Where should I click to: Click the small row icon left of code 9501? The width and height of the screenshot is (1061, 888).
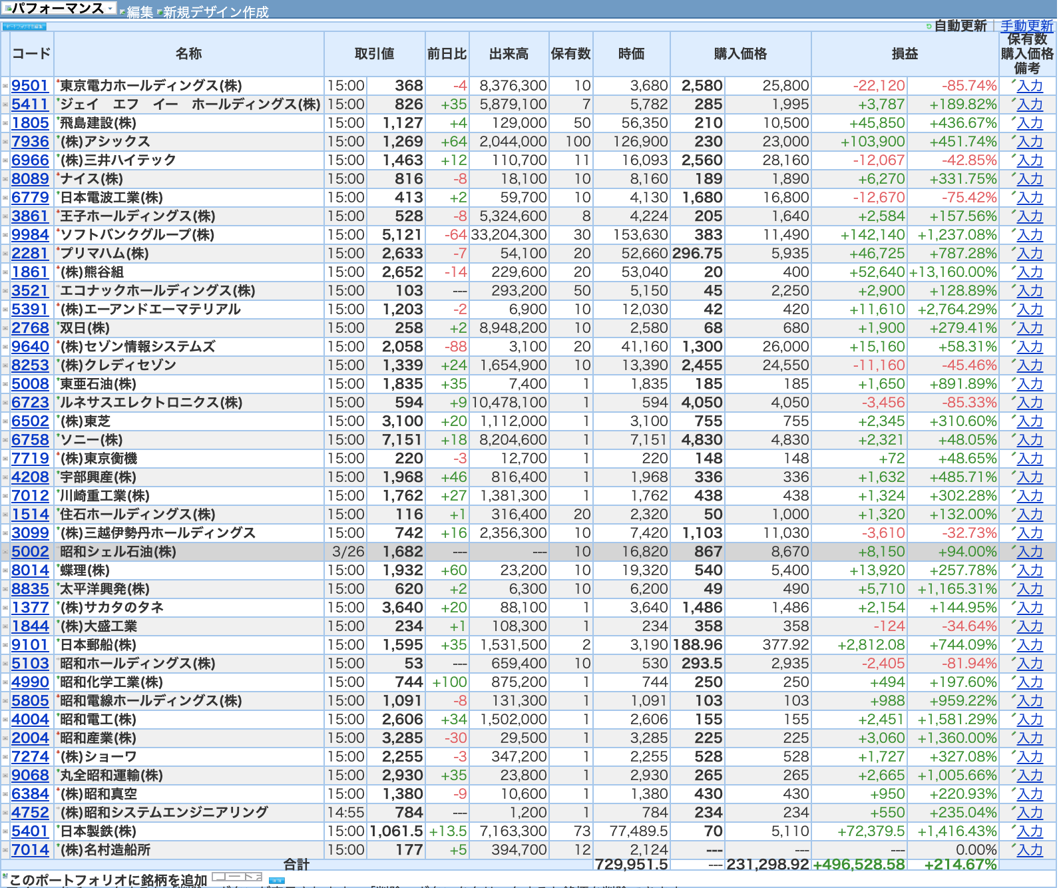(5, 86)
